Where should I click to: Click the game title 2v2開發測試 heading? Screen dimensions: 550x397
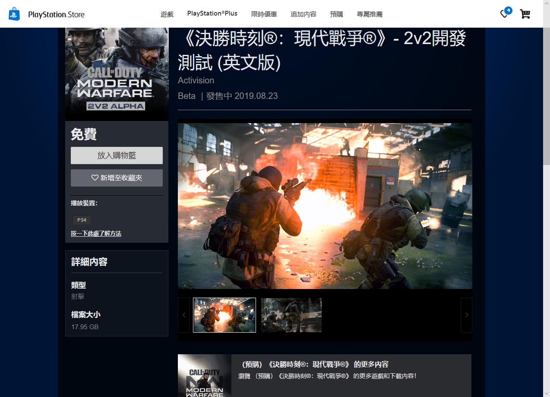[322, 51]
